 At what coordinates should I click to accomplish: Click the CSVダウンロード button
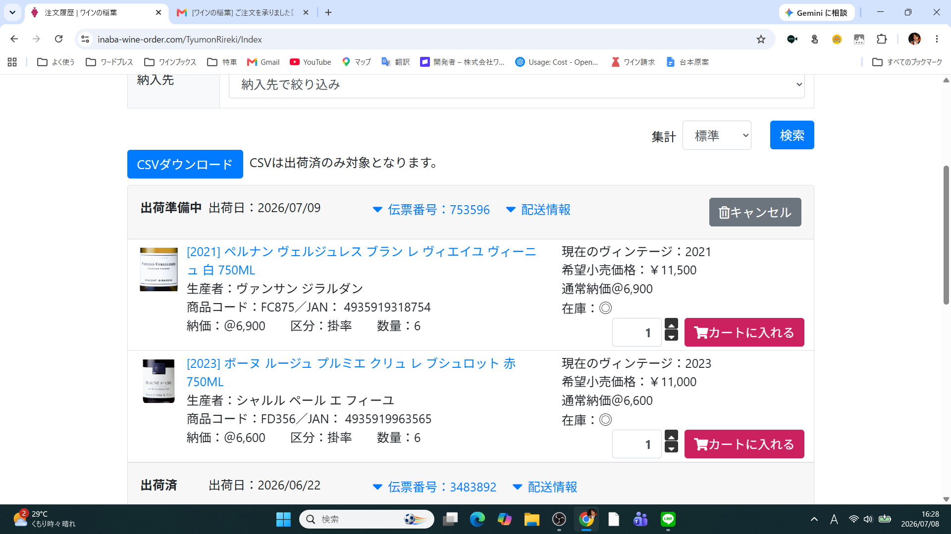tap(185, 164)
